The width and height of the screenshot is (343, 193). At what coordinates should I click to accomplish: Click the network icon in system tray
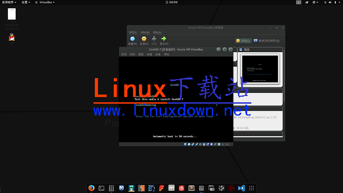tap(325, 2)
